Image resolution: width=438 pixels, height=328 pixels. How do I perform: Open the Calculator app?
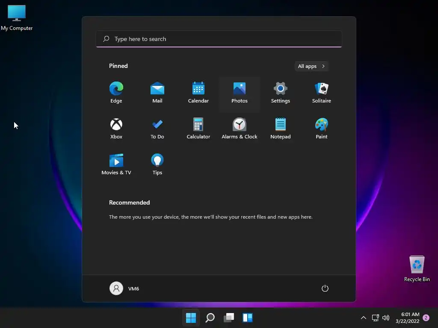[x=198, y=129]
